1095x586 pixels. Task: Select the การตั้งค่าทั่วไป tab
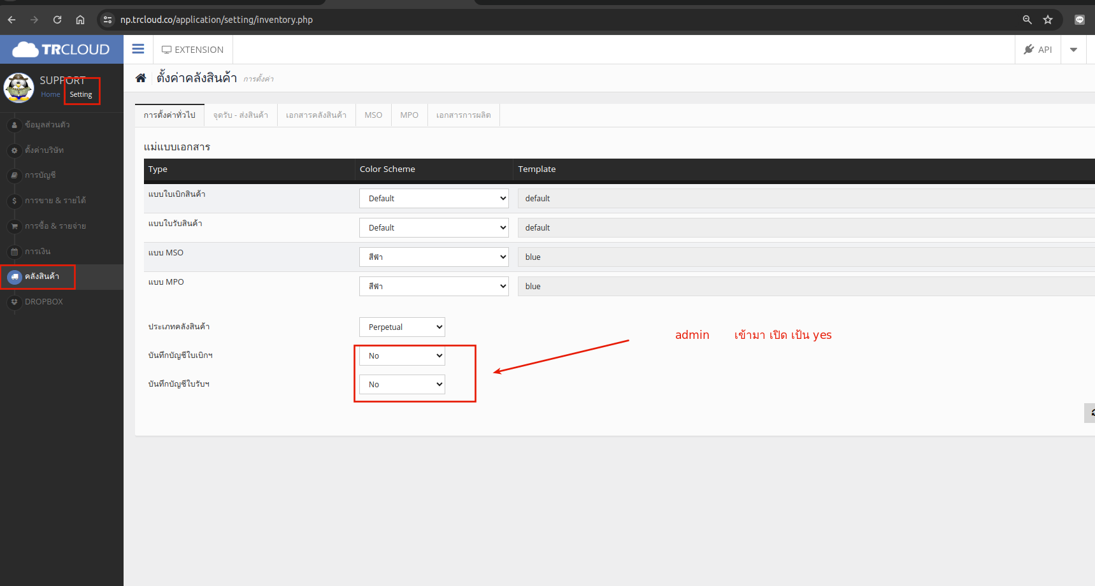169,115
